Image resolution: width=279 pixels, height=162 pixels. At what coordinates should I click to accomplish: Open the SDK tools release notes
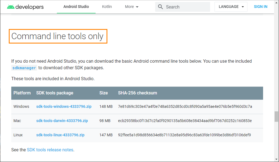(x=50, y=150)
